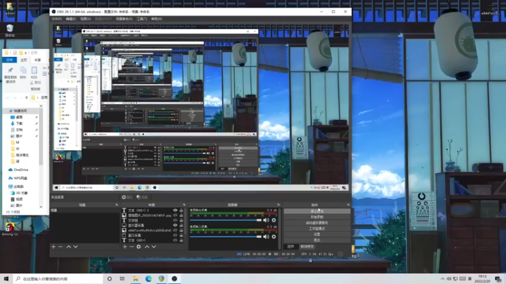Add a new source with the plus icon
Screen dimensions: 506x284
[125, 247]
